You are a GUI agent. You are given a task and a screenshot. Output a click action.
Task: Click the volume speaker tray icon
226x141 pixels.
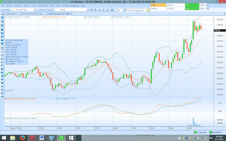coord(206,138)
